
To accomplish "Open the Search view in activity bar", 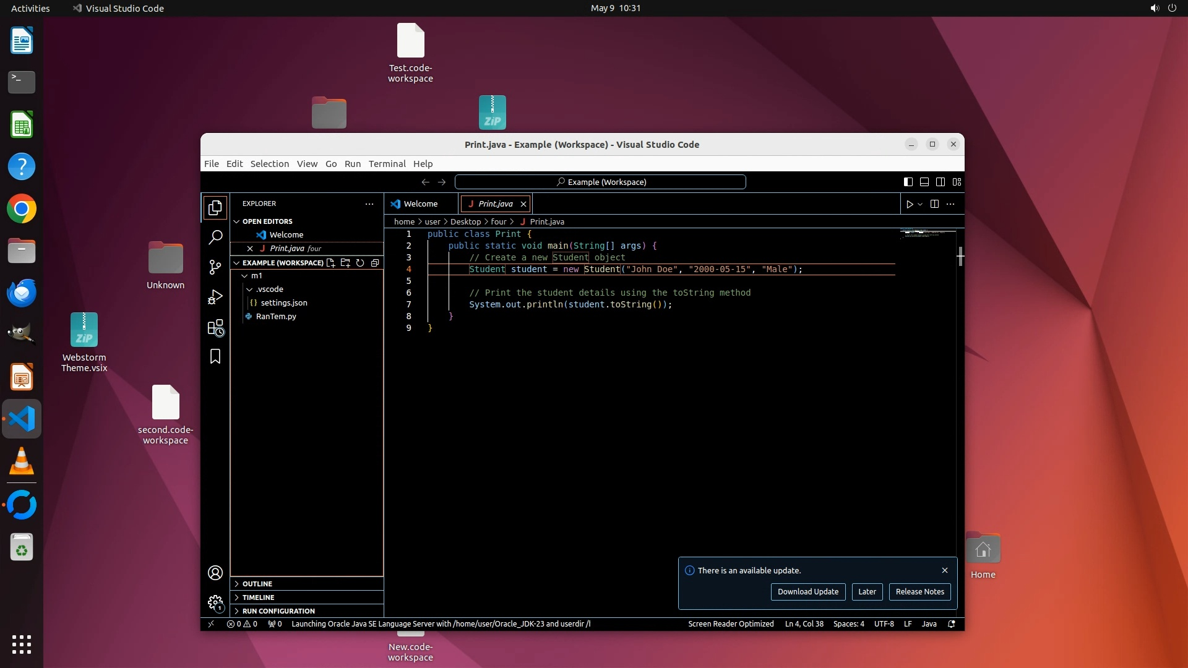I will [x=215, y=237].
